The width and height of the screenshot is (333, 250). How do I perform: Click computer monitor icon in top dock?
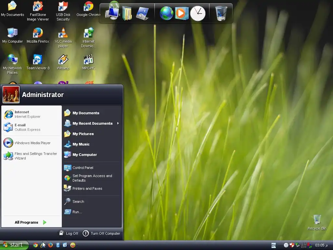[x=113, y=13]
